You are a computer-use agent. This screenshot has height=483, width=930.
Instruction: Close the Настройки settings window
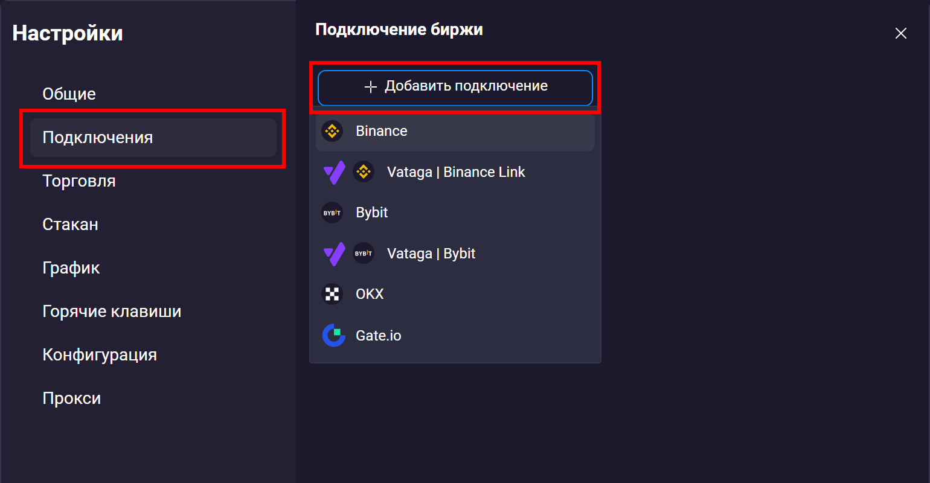(900, 33)
